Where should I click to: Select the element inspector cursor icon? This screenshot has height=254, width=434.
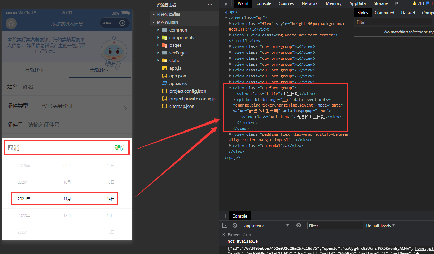pos(225,3)
